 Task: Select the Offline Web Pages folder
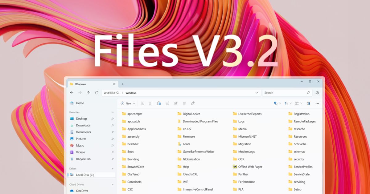point(247,167)
